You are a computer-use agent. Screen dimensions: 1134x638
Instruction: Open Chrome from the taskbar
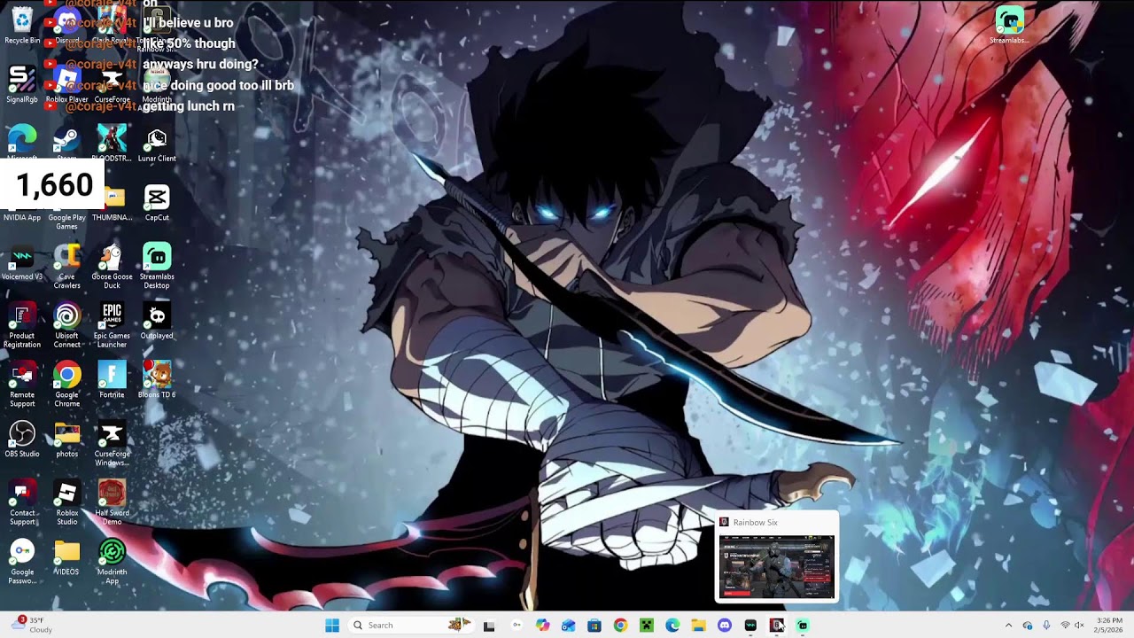click(x=620, y=626)
